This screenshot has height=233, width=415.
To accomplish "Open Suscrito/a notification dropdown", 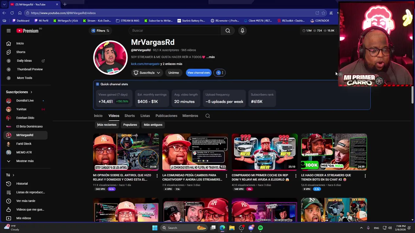I will click(147, 73).
